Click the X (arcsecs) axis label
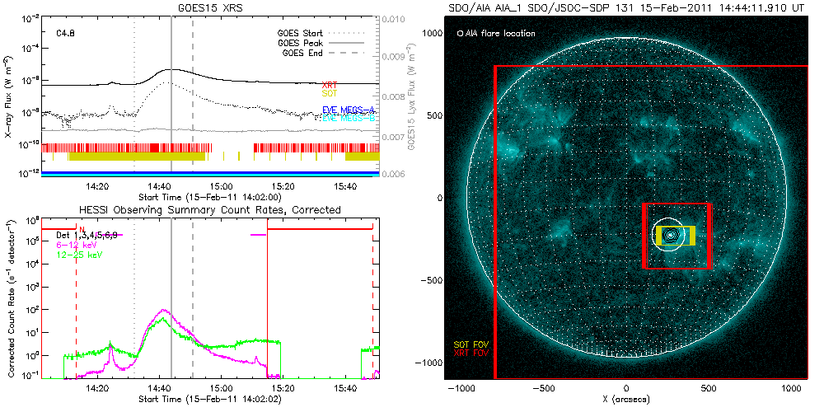Screen dimensions: 824x412 click(x=626, y=399)
